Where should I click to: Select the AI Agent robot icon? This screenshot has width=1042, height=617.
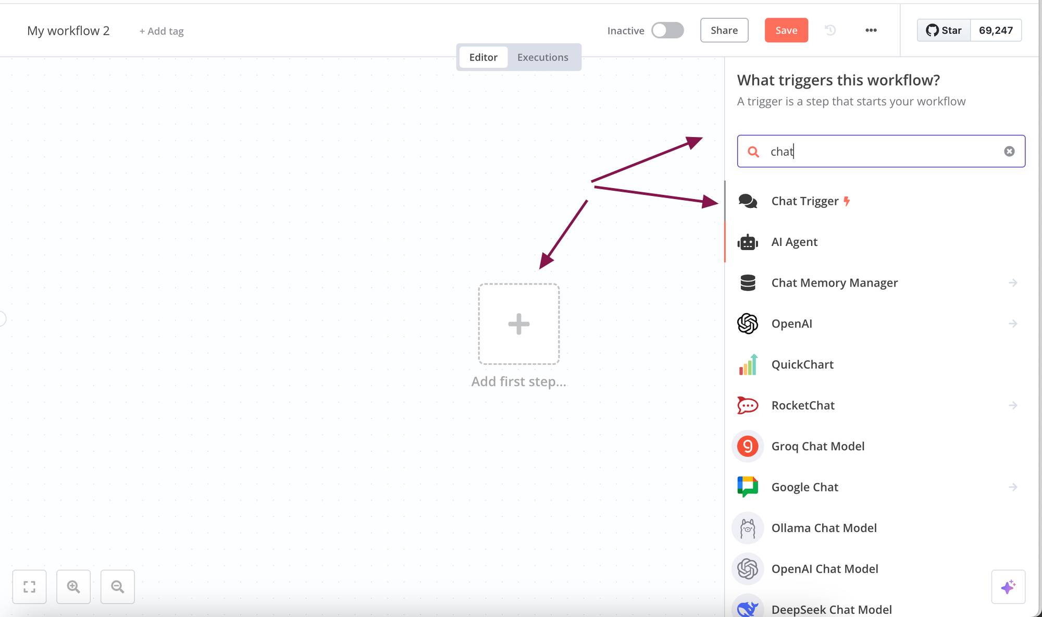[x=748, y=242]
